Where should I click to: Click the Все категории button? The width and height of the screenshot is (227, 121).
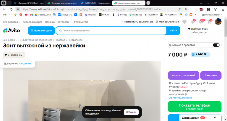click(41, 30)
